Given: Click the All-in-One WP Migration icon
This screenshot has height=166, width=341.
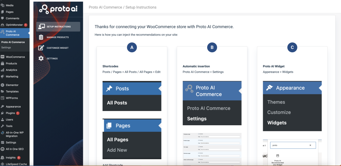Looking at the screenshot, I should [x=2, y=133].
